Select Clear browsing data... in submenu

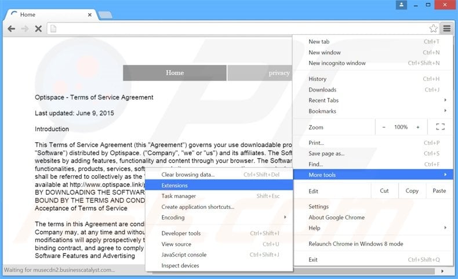pyautogui.click(x=219, y=175)
